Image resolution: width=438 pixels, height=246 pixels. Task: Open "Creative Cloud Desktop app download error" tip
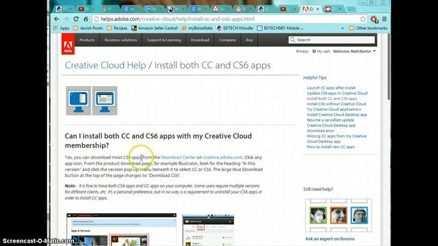pos(331,128)
